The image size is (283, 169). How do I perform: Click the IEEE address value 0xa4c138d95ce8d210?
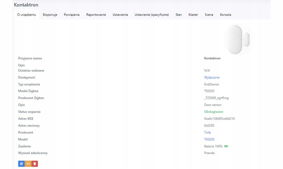tap(219, 119)
